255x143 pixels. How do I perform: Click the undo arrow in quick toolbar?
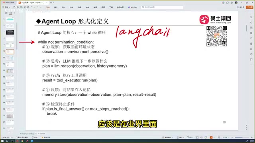coord(32,7)
